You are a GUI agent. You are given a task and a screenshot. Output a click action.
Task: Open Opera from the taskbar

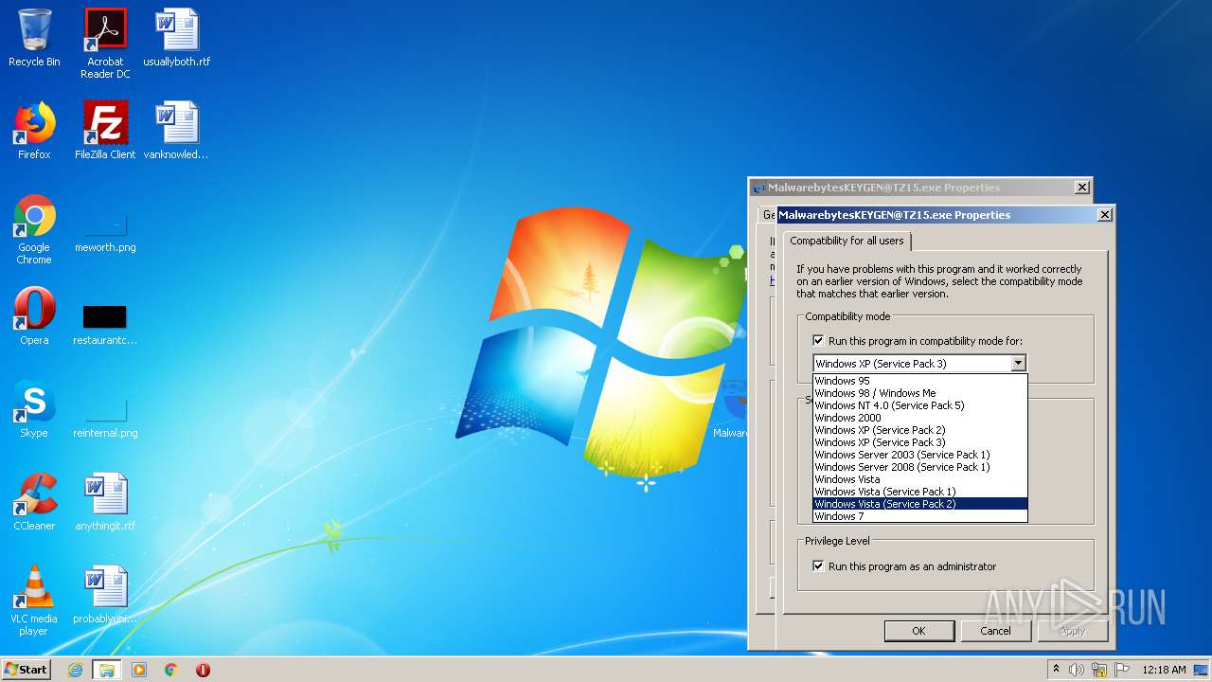203,670
